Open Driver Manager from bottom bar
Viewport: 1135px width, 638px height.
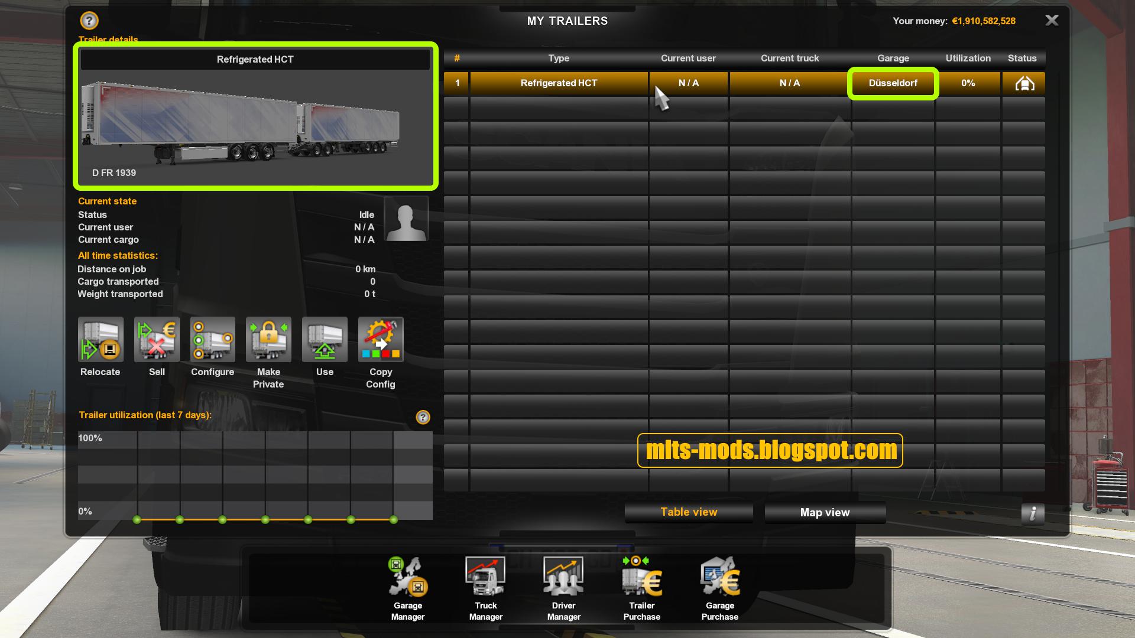tap(564, 578)
